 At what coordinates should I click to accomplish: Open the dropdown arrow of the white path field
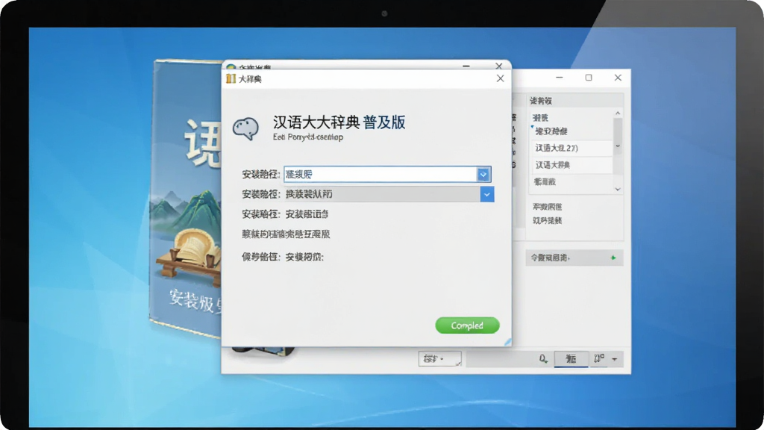483,175
